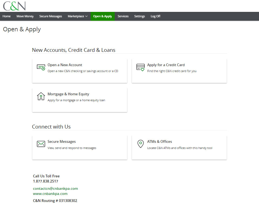The width and height of the screenshot is (259, 213).
Task: Click the credit card heart icon
Action: point(141,67)
